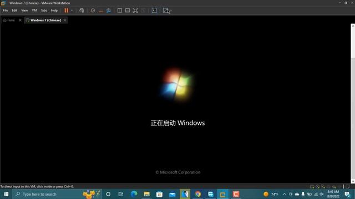Open the power options dropdown beside pause

click(x=72, y=11)
